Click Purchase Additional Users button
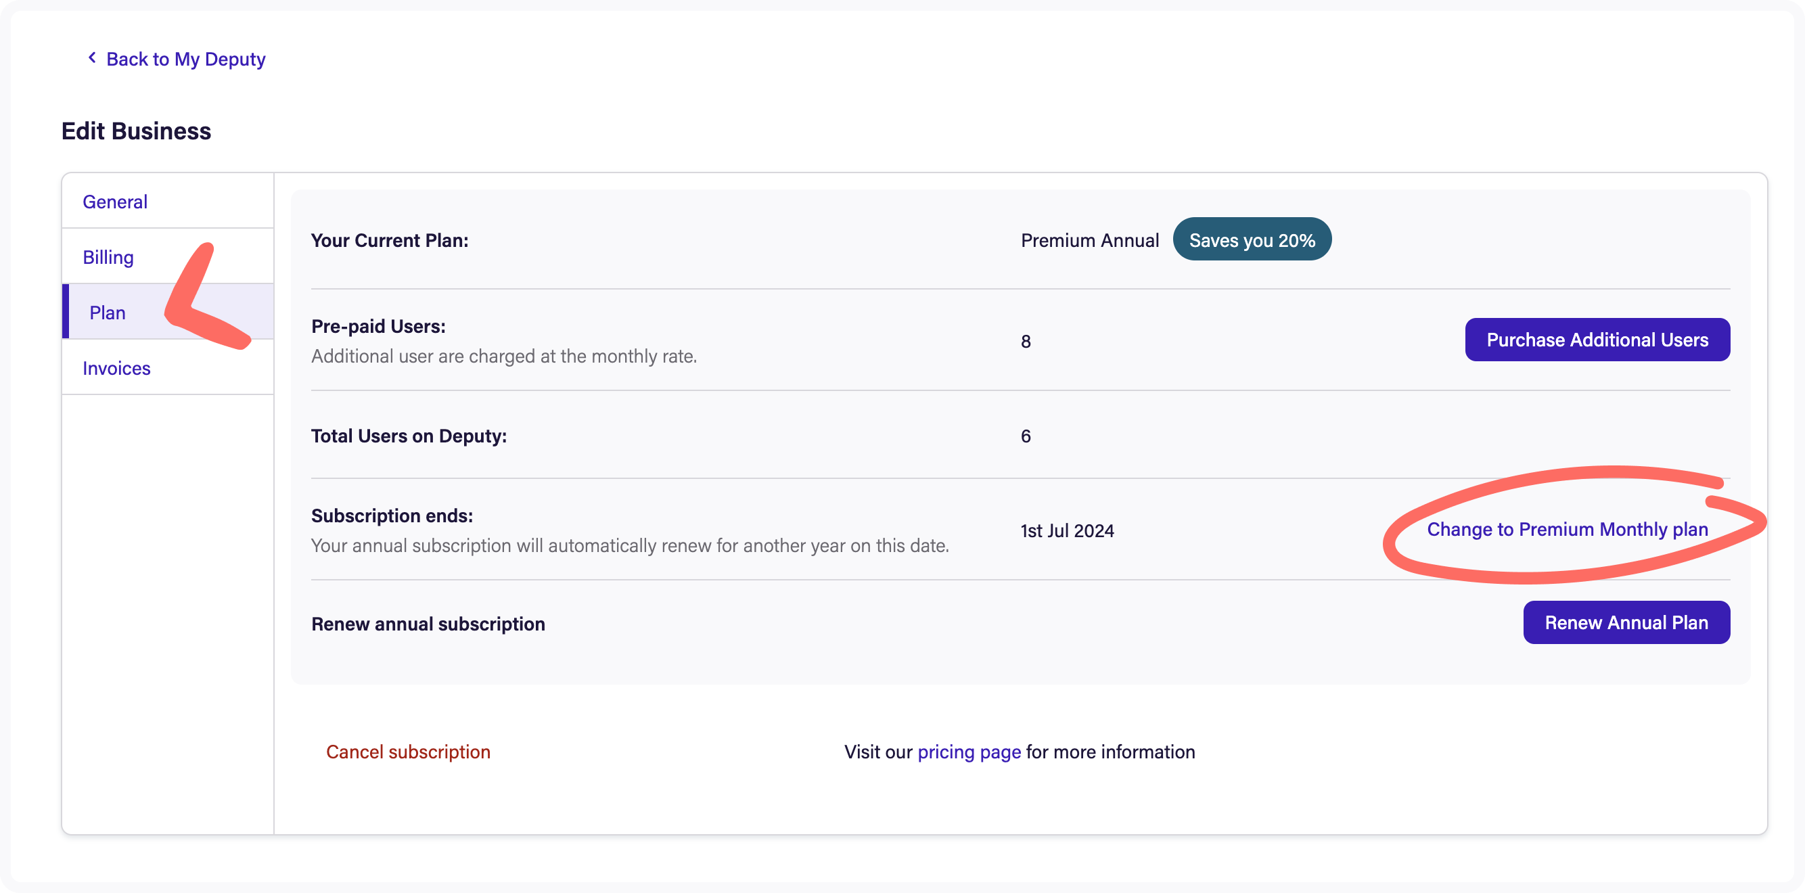This screenshot has width=1805, height=893. point(1597,340)
